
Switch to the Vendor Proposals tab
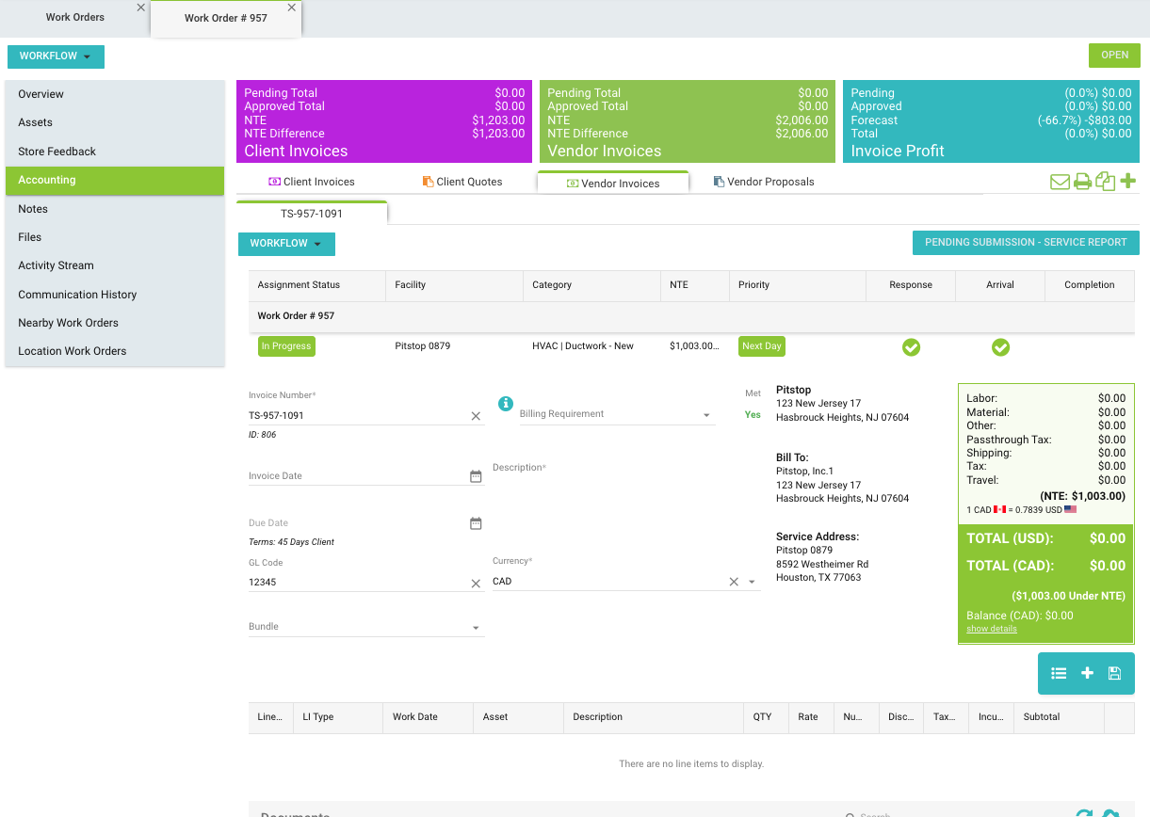pyautogui.click(x=763, y=182)
